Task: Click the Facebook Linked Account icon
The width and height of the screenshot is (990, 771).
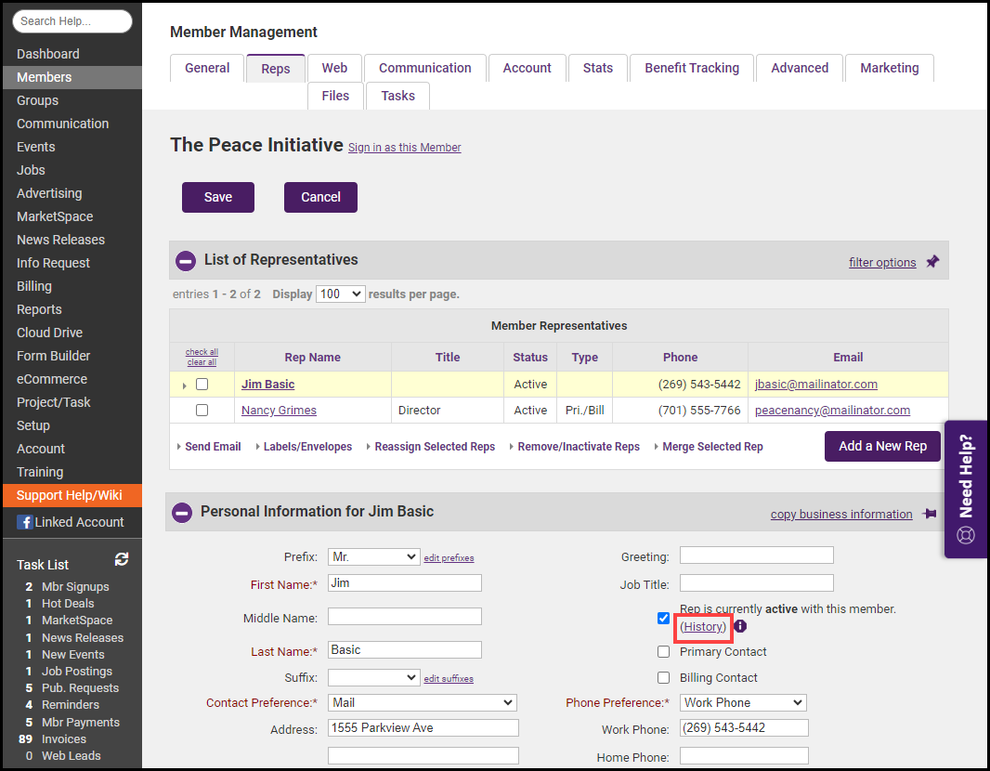Action: 25,522
